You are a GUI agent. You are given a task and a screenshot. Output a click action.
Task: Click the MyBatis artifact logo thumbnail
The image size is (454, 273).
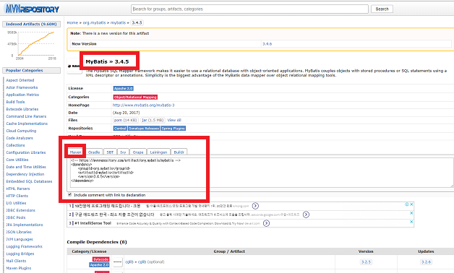pyautogui.click(x=74, y=66)
